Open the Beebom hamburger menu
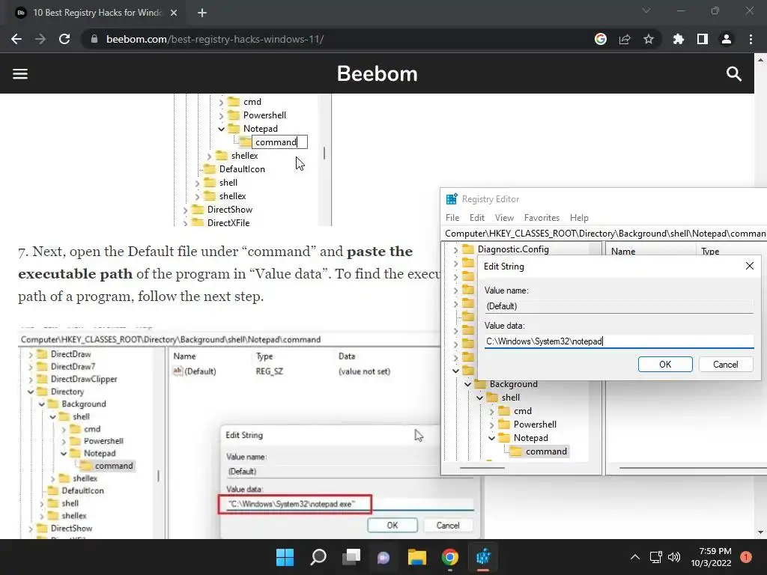Viewport: 767px width, 575px height. point(20,74)
